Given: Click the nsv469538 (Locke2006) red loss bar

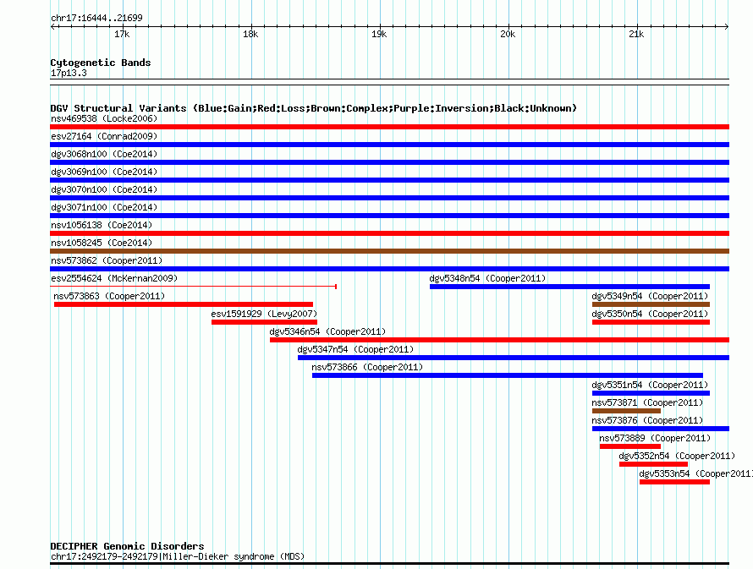Looking at the screenshot, I should tap(389, 127).
